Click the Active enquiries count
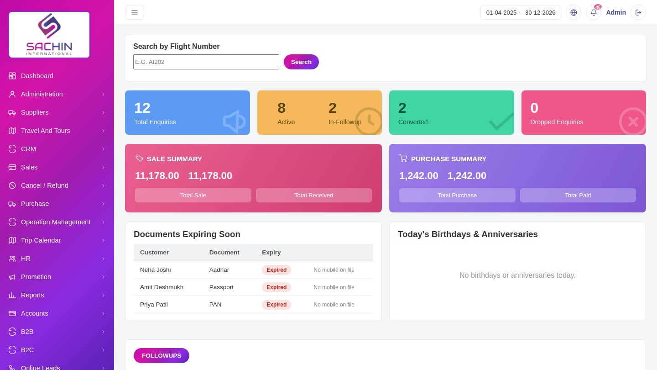Viewport: 657px width, 370px height. coord(282,108)
